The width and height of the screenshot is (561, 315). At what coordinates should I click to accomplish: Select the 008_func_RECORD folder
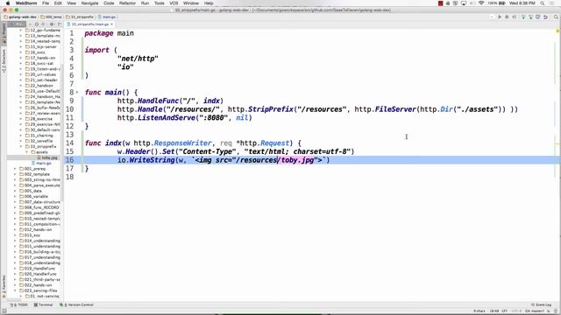coord(39,207)
